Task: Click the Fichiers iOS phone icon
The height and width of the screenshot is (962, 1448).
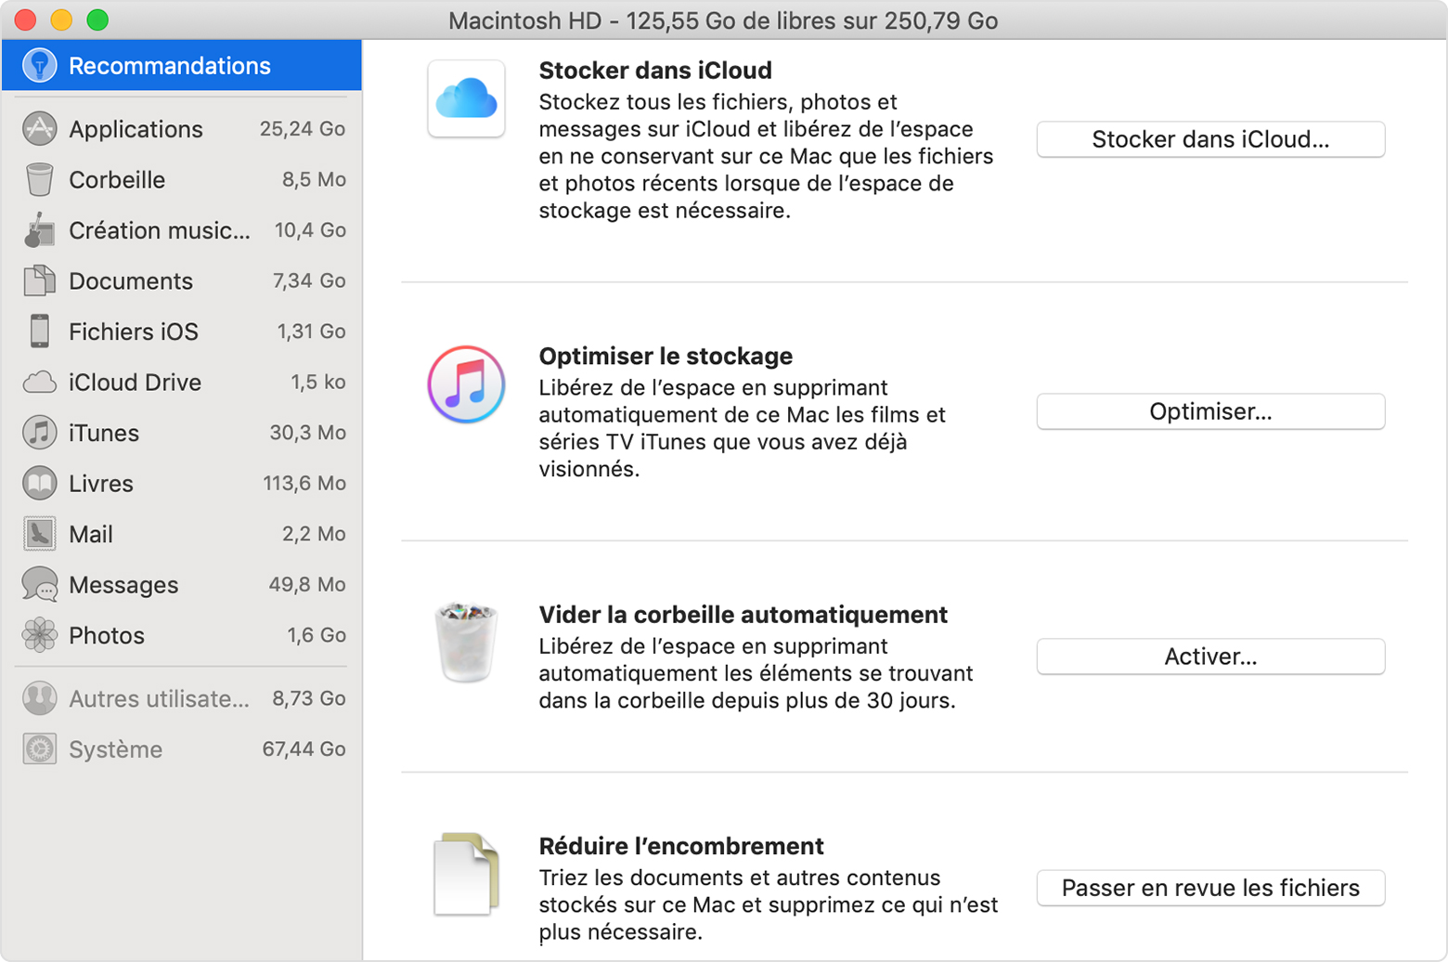Action: pos(39,331)
